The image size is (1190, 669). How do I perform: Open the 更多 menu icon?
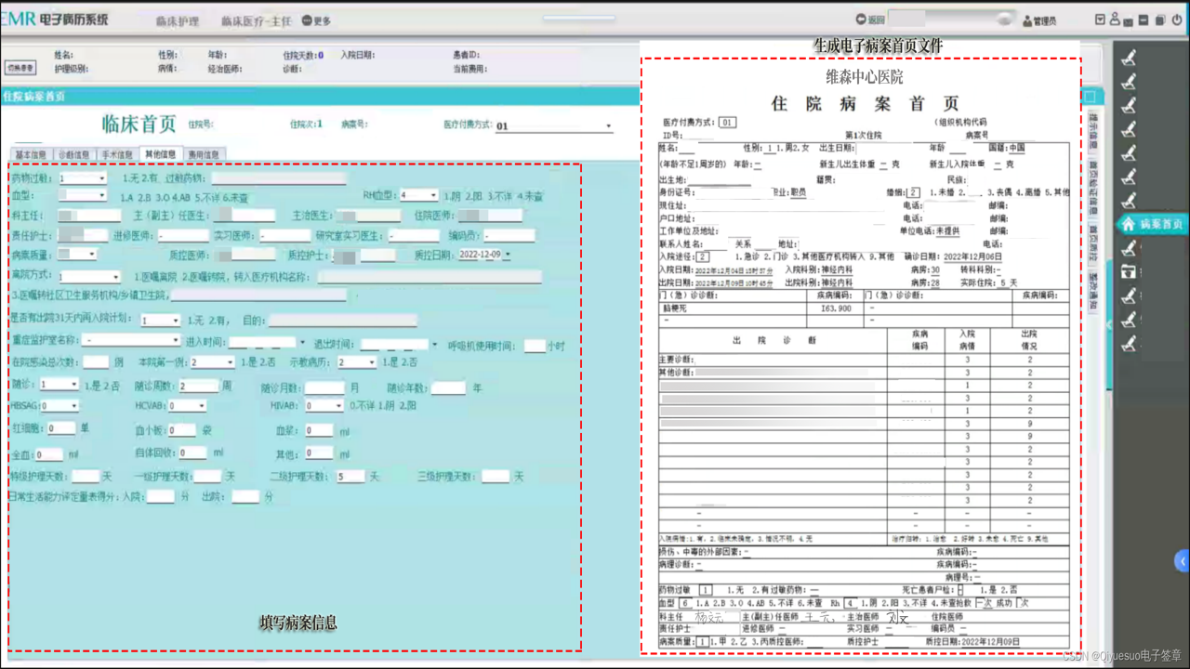309,20
